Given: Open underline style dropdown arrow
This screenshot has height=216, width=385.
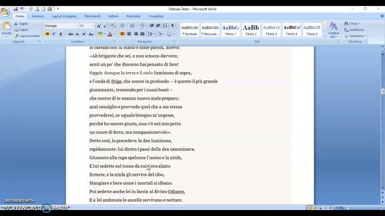Looking at the screenshot, I should [65, 34].
